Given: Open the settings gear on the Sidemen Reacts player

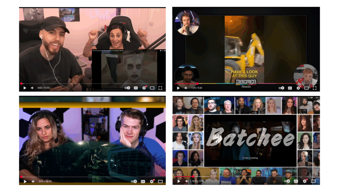Looking at the screenshot, I should coord(298,88).
